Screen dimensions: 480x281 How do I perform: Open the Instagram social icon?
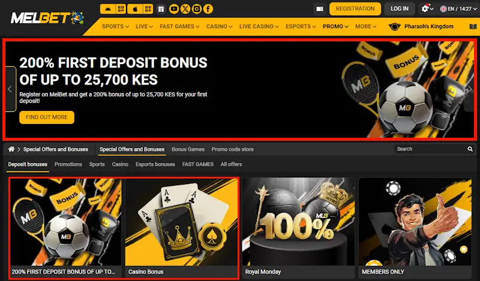[x=197, y=9]
